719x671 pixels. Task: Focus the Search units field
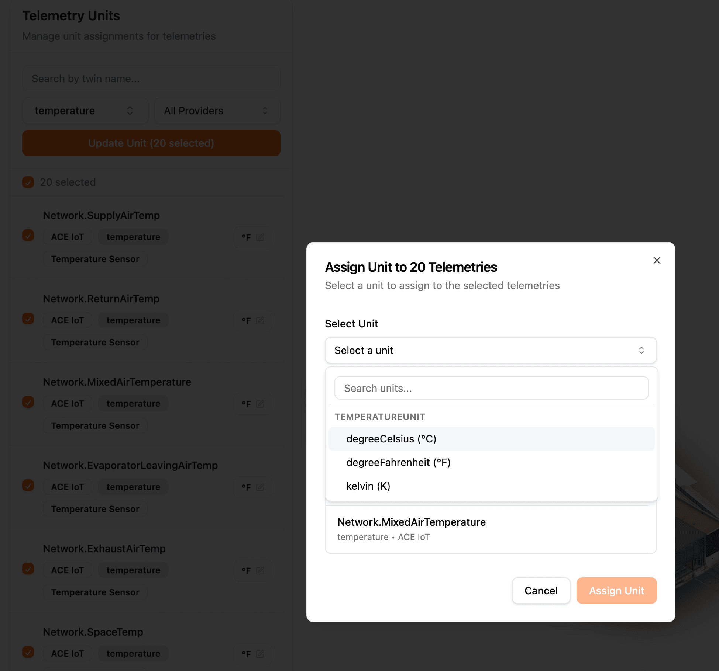[x=491, y=388]
